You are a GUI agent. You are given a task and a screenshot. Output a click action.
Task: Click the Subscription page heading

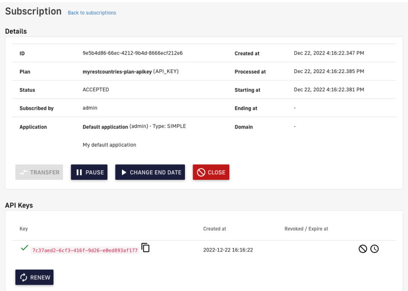33,11
